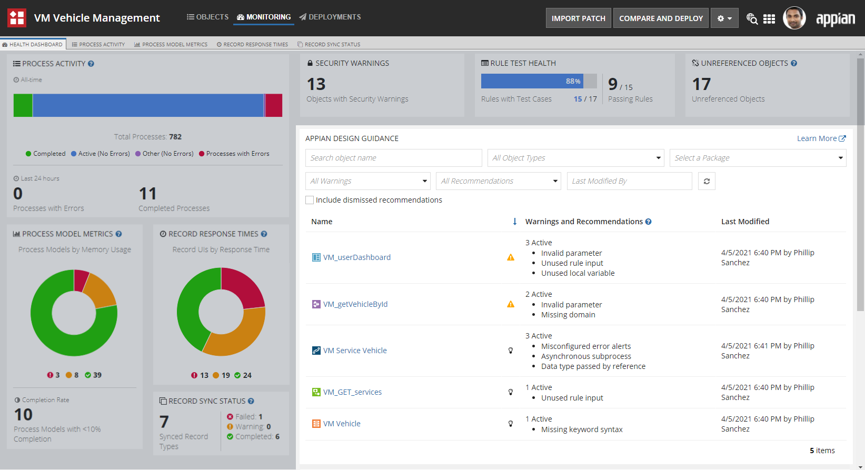Switch to Process Activity tab

pos(98,45)
